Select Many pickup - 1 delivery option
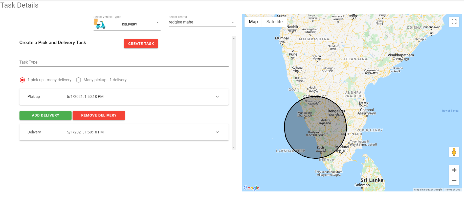 point(79,80)
